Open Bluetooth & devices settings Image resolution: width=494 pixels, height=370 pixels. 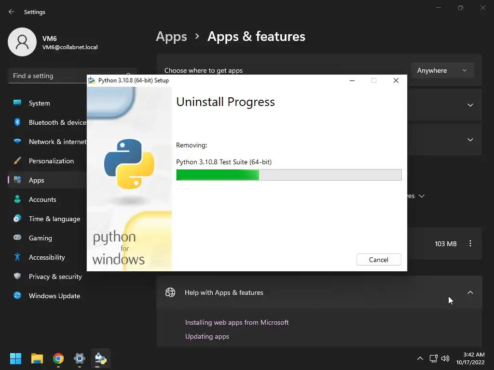point(47,122)
